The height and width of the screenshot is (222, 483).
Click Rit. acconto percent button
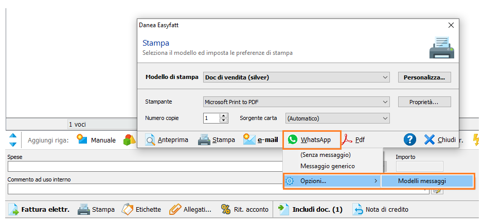click(244, 209)
